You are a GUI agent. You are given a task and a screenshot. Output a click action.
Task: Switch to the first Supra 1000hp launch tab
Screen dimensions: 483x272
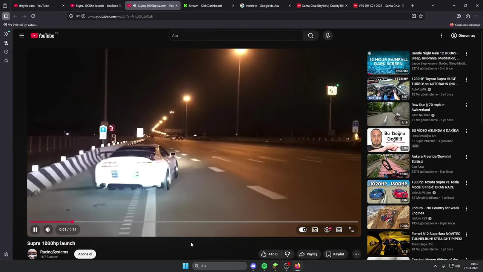[x=96, y=6]
